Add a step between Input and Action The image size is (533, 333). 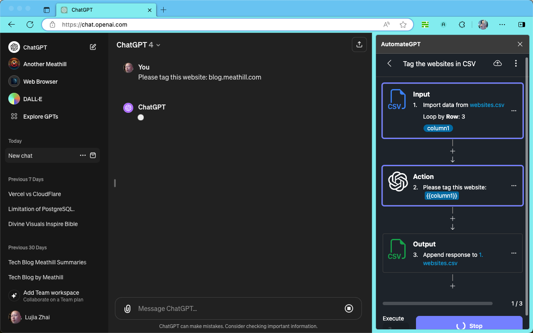[x=453, y=151]
